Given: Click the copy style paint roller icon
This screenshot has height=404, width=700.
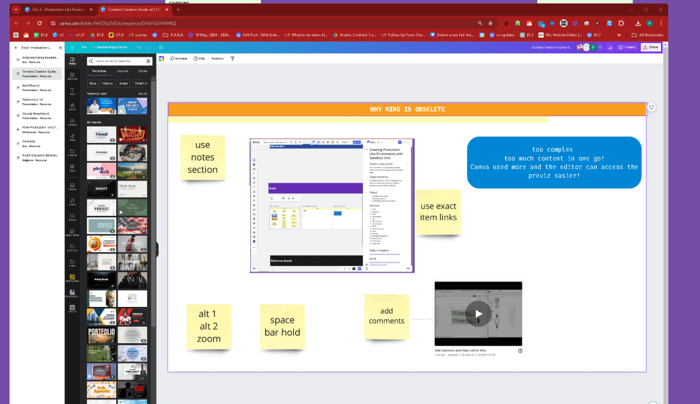Looking at the screenshot, I should pos(232,59).
